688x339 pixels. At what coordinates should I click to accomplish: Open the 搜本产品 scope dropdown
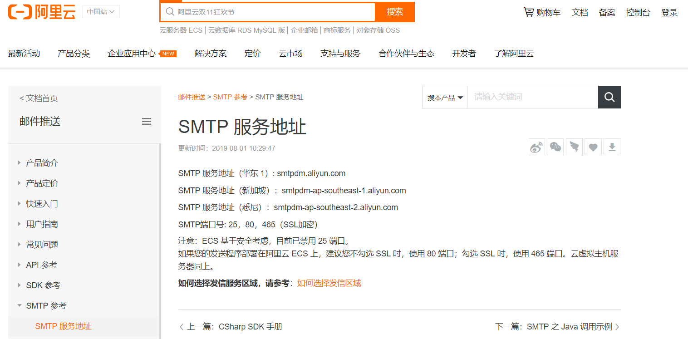tap(444, 97)
